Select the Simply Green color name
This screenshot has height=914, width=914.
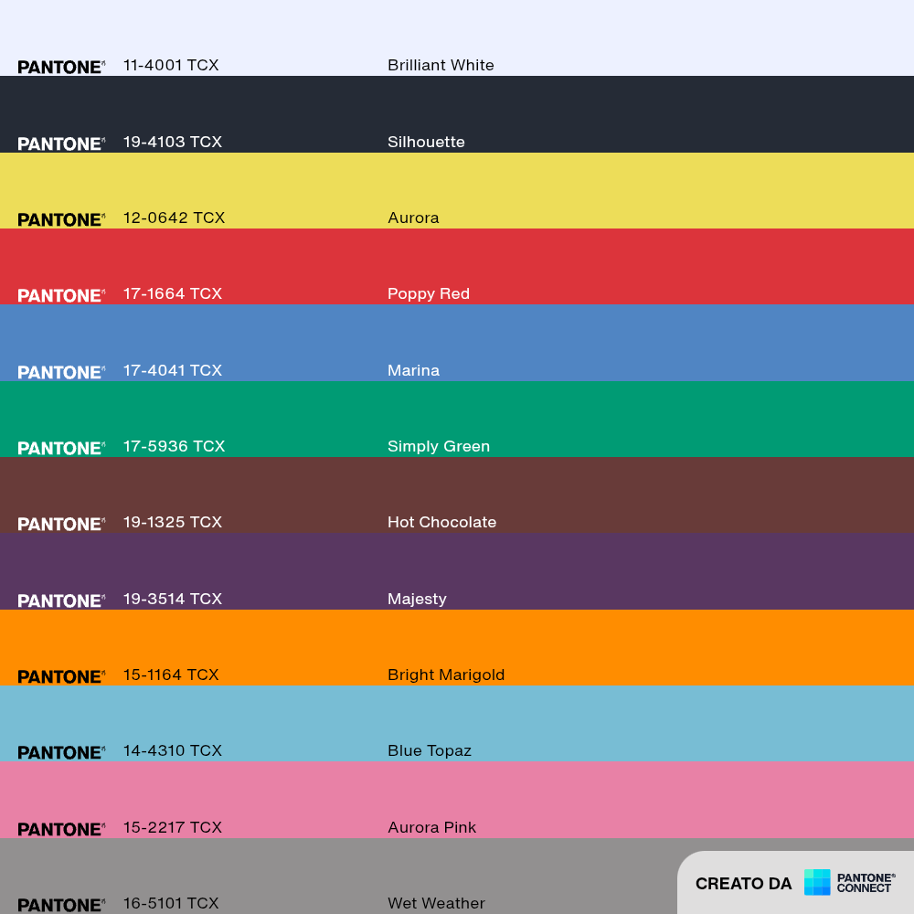click(x=439, y=447)
